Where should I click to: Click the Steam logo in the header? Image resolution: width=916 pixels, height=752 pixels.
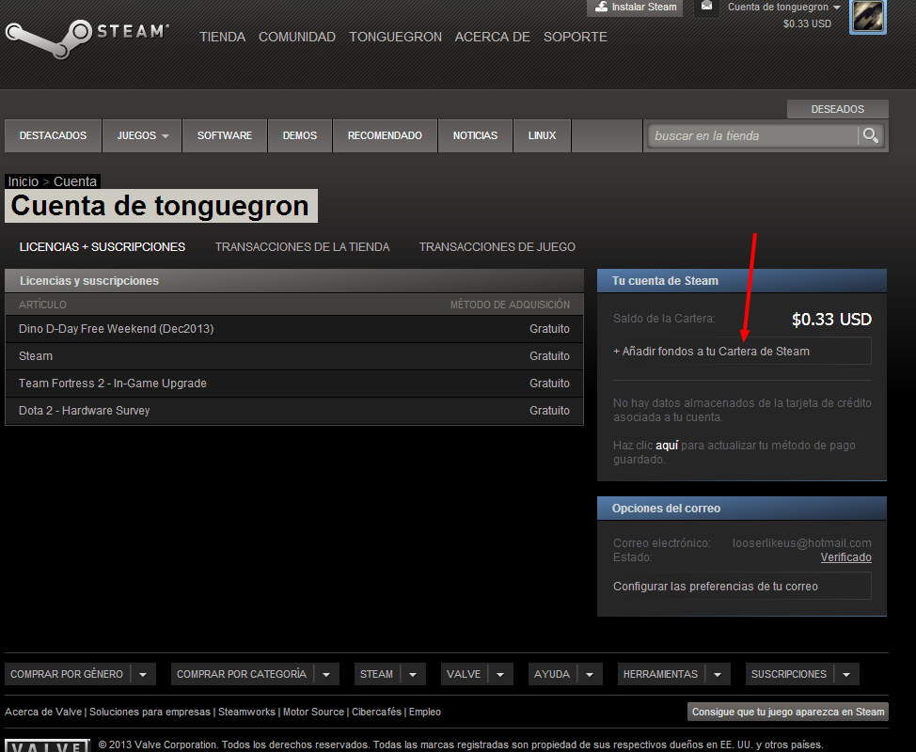pyautogui.click(x=87, y=38)
